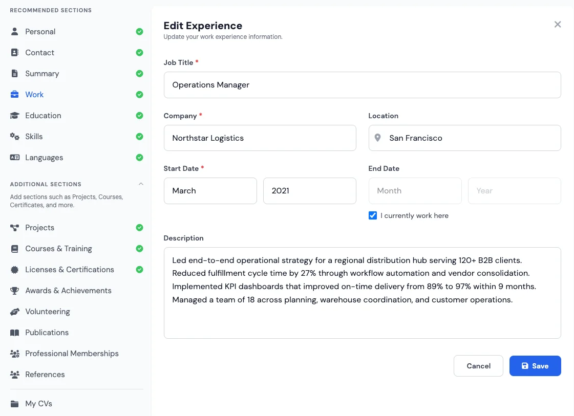Click the I currently work here label
The image size is (574, 416).
pyautogui.click(x=414, y=215)
